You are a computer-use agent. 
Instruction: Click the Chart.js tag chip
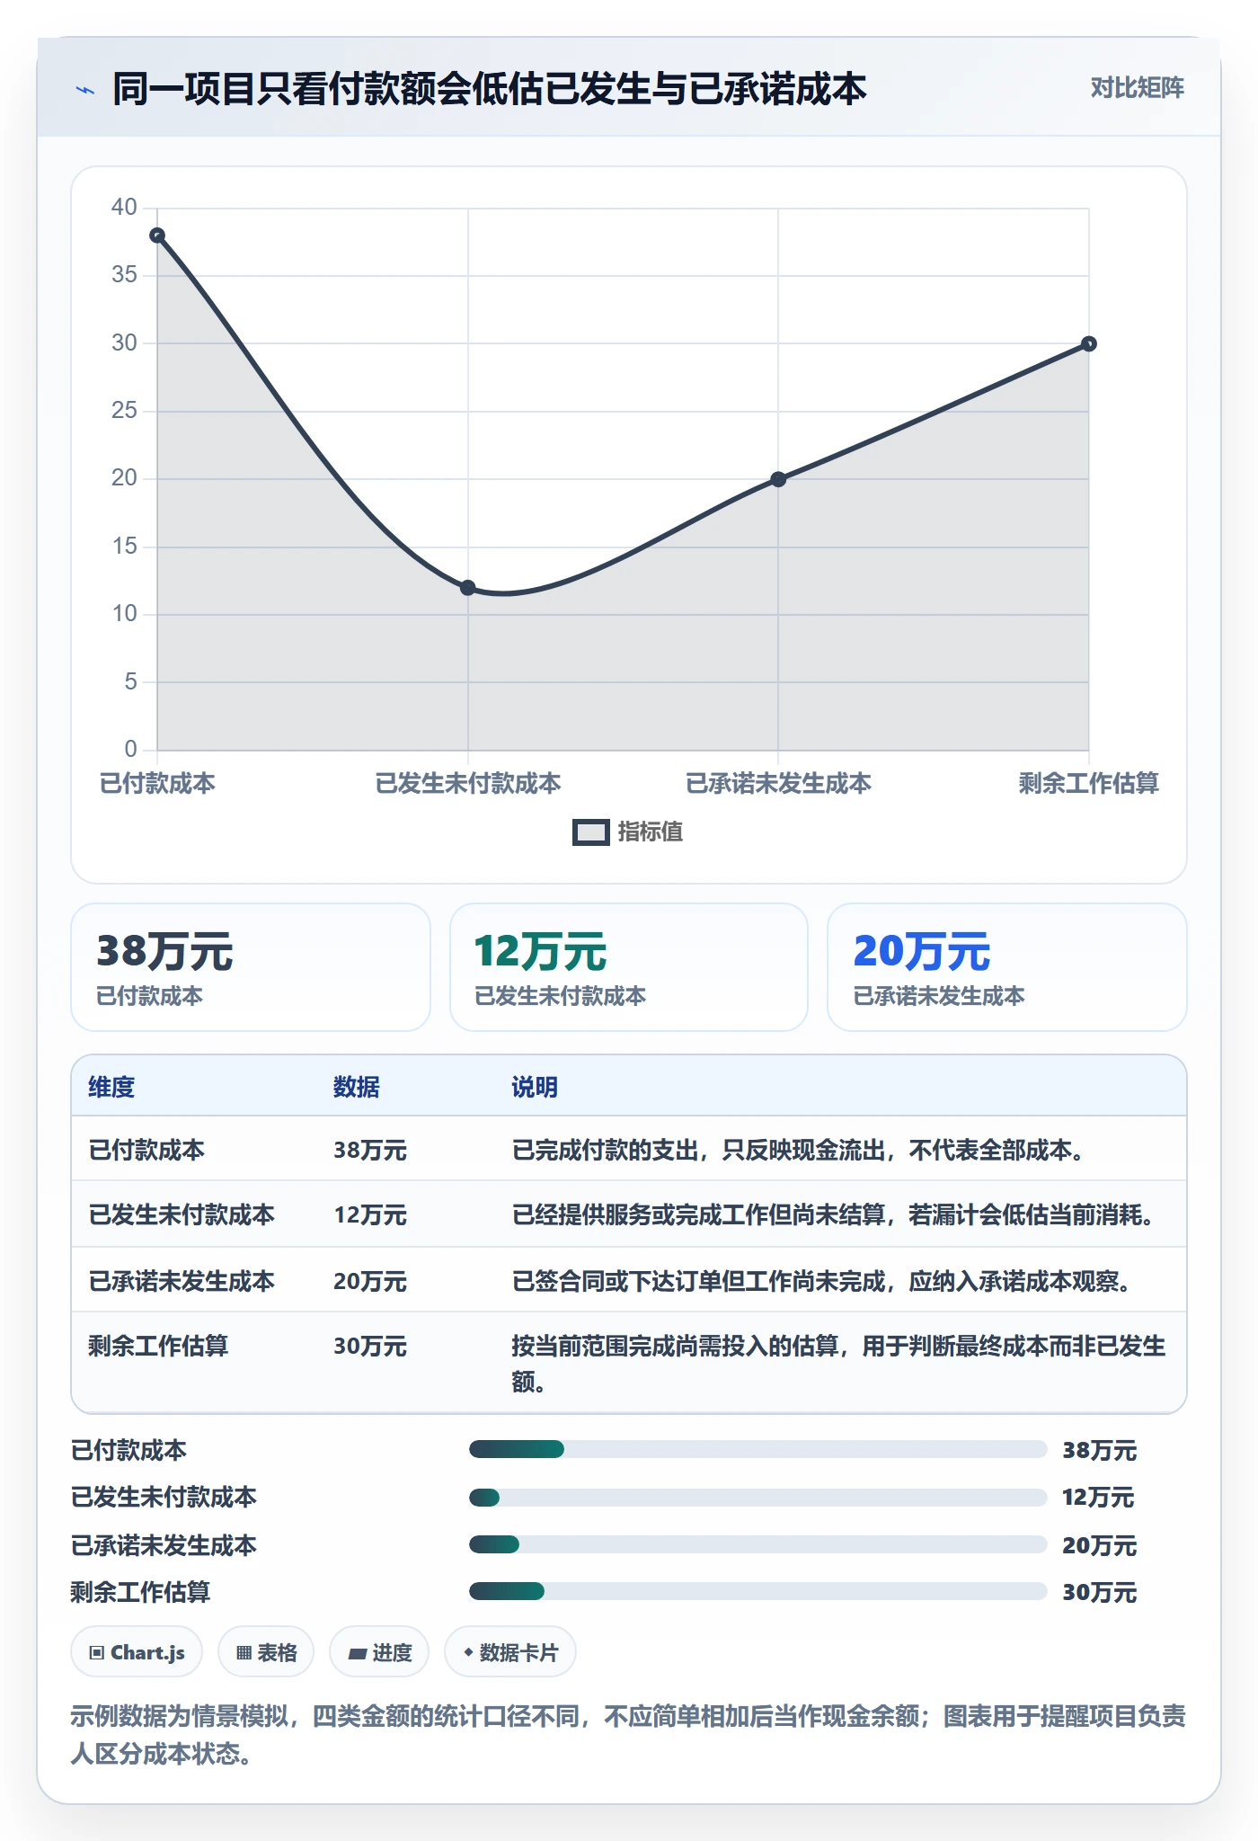[137, 1652]
